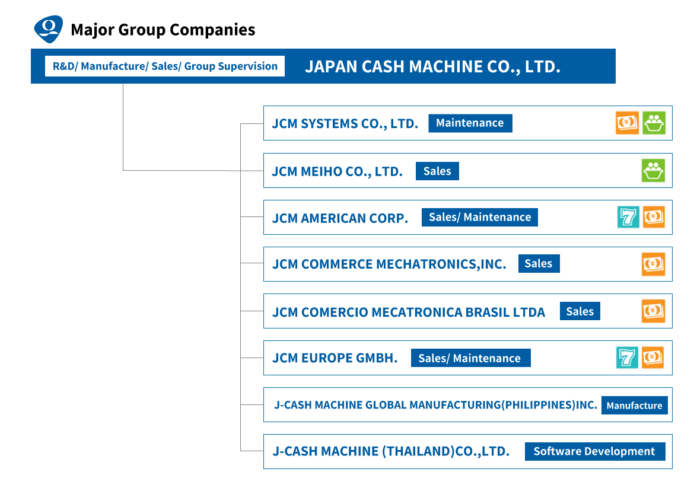Click the green basket icon in JCM Meiho row
This screenshot has height=488, width=694.
(653, 170)
